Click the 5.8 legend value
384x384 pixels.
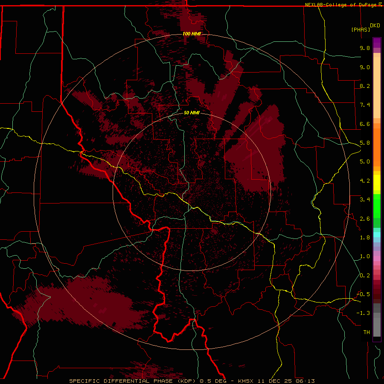click(365, 143)
